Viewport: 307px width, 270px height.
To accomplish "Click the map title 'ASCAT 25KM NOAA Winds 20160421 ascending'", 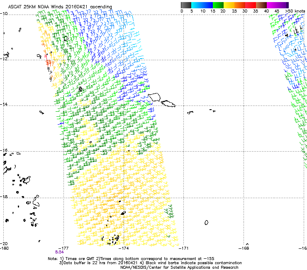I will pyautogui.click(x=60, y=7).
